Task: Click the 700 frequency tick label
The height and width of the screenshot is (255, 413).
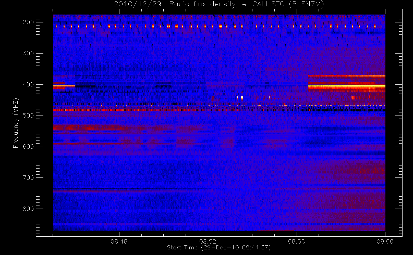Action: coord(28,178)
